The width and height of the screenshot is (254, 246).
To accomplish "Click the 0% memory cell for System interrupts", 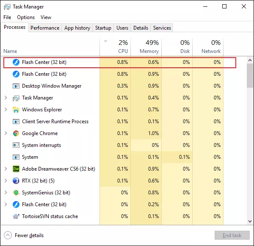I will (x=146, y=145).
